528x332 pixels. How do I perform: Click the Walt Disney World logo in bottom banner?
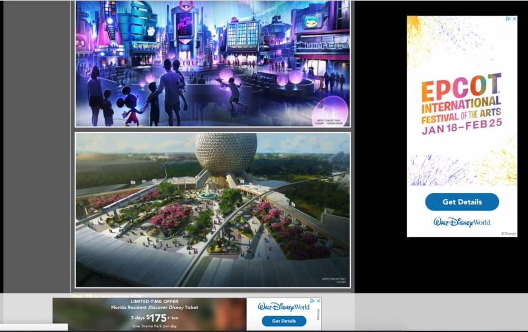click(284, 307)
